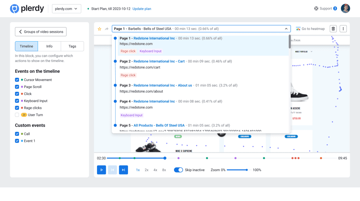Open the three-dot more options menu
The image size is (360, 201).
click(x=343, y=29)
